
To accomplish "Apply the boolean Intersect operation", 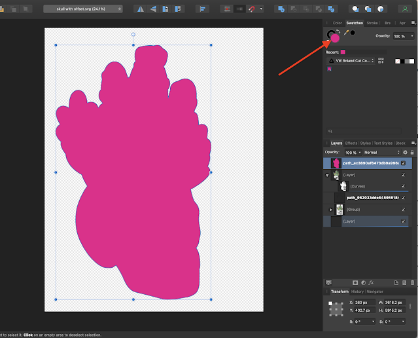I will click(306, 9).
